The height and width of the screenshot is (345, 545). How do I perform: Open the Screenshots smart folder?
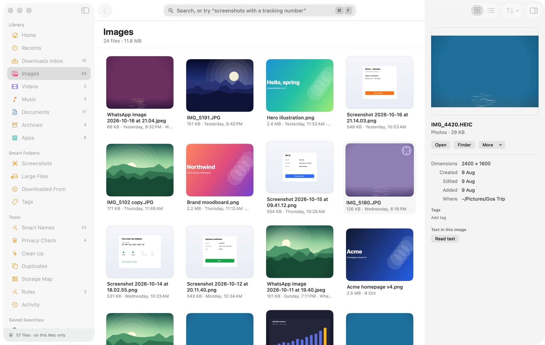point(49,163)
